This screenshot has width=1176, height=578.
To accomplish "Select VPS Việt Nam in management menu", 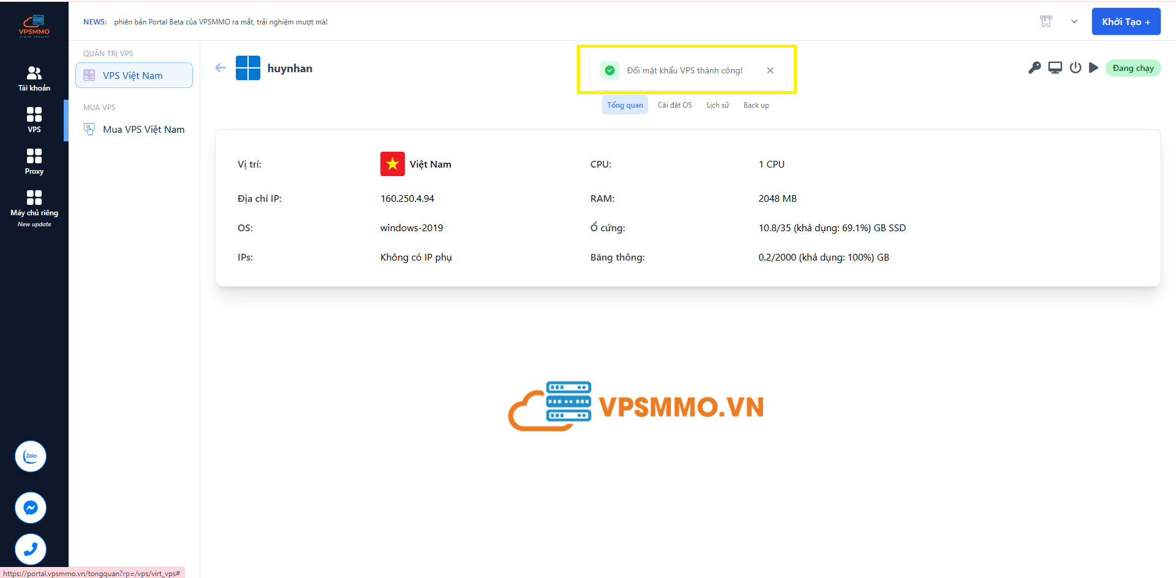I will [x=133, y=76].
